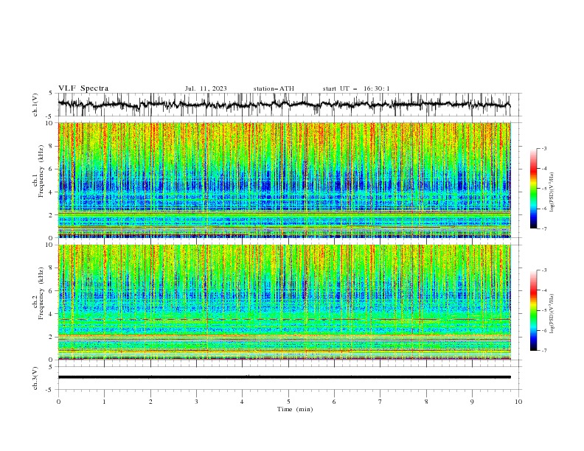584x451 pixels.
Task: Click the "6" kHz tick of ch.1 spectrogram
Action: click(x=52, y=169)
